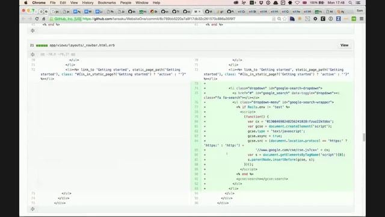Click the github.com URL in address bar
Screen dimensions: 385x217
[x=159, y=19]
